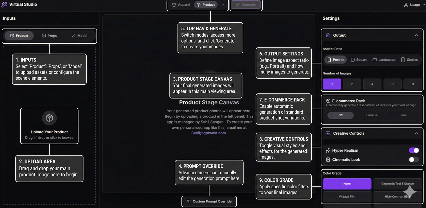Switch to the Apparel mode tab
426x208 pixels.
[x=181, y=5]
